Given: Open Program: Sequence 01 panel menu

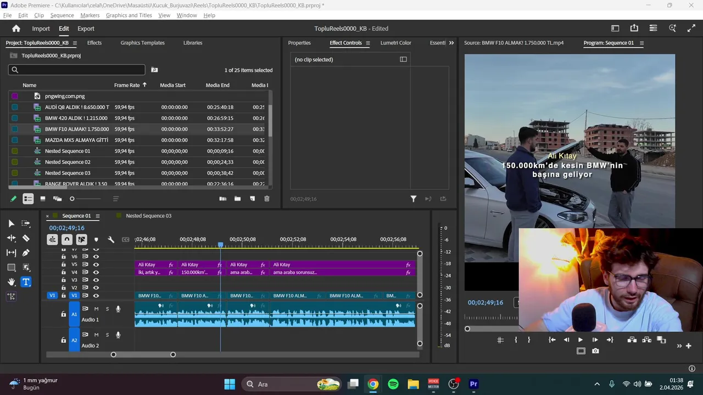Looking at the screenshot, I should click(641, 43).
